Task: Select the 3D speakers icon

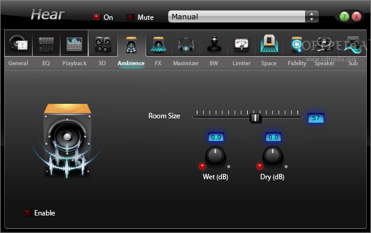Action: (x=103, y=44)
